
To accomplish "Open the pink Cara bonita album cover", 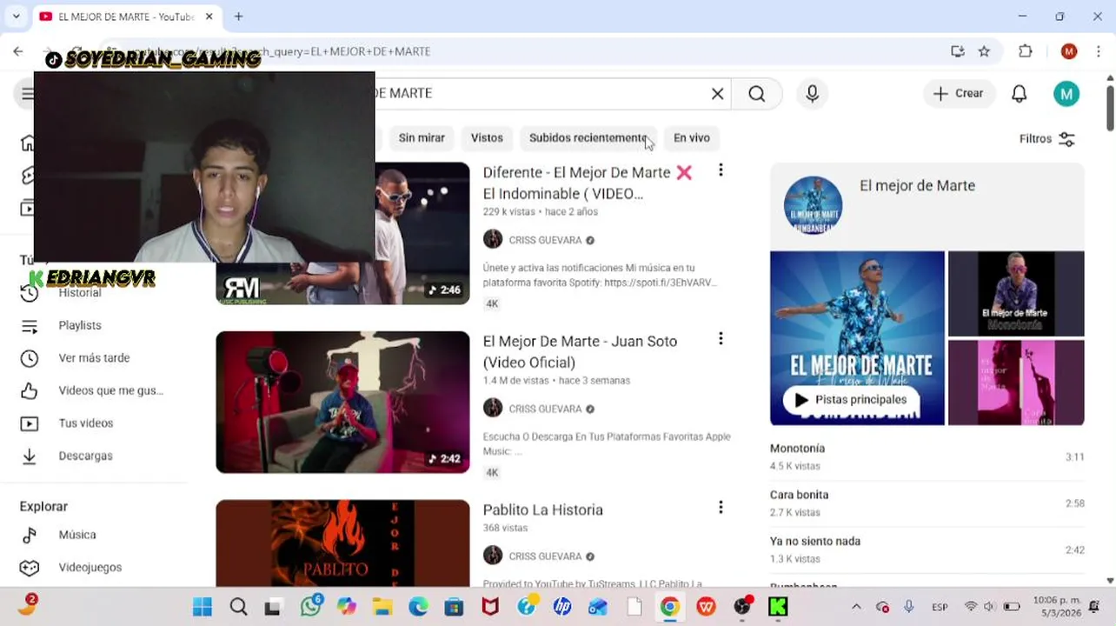I will pos(1016,383).
